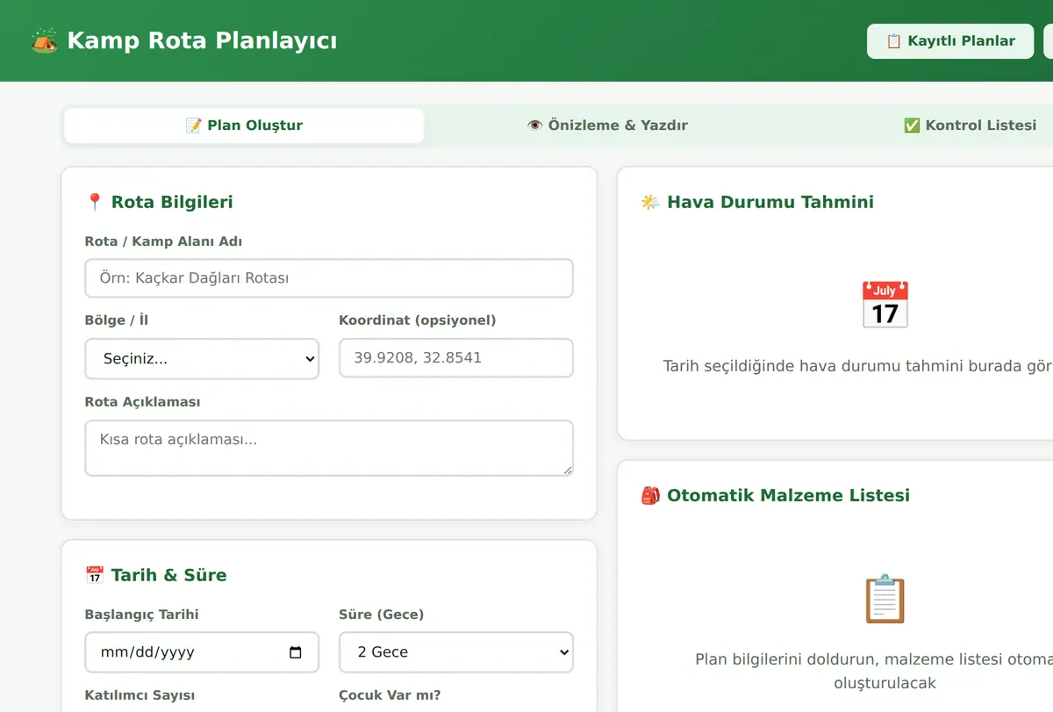Select the Plan Oluştur tab
Image resolution: width=1053 pixels, height=712 pixels.
[244, 126]
